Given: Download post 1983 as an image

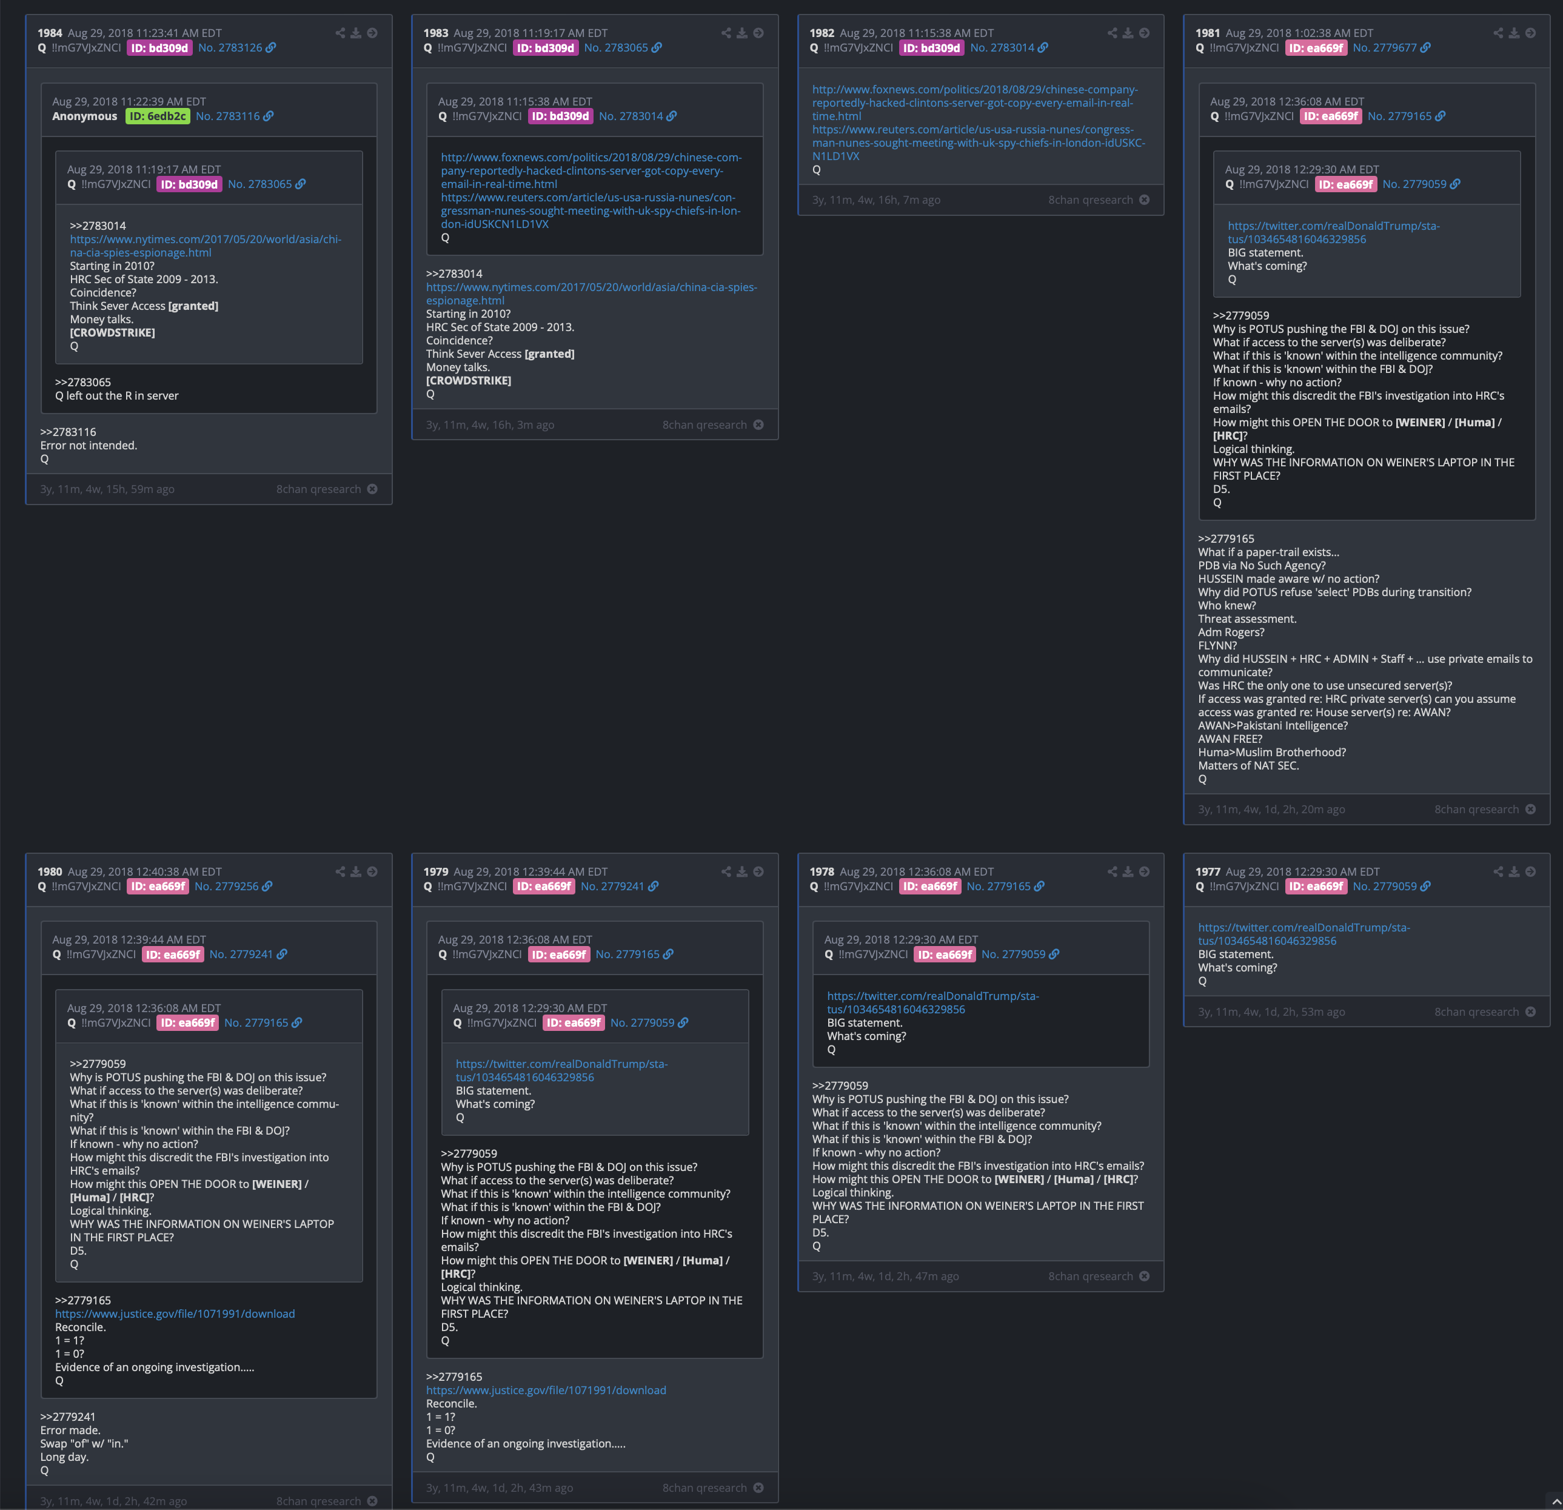Looking at the screenshot, I should tap(743, 33).
